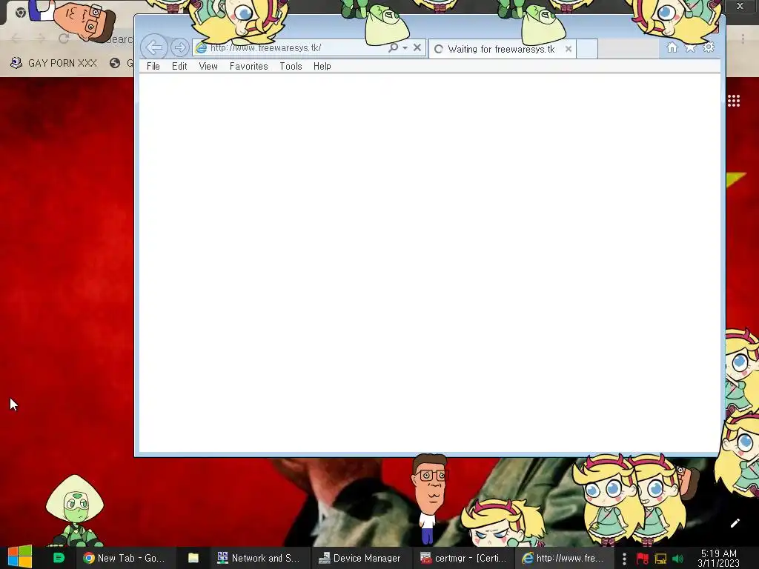Open Internet Explorer Tools gear icon
Image resolution: width=759 pixels, height=569 pixels.
pos(709,47)
